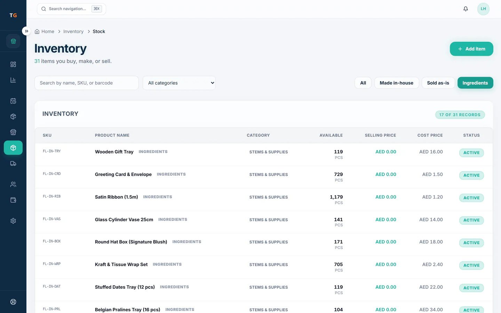Click the Cost Price column header
Image resolution: width=501 pixels, height=313 pixels.
[430, 135]
